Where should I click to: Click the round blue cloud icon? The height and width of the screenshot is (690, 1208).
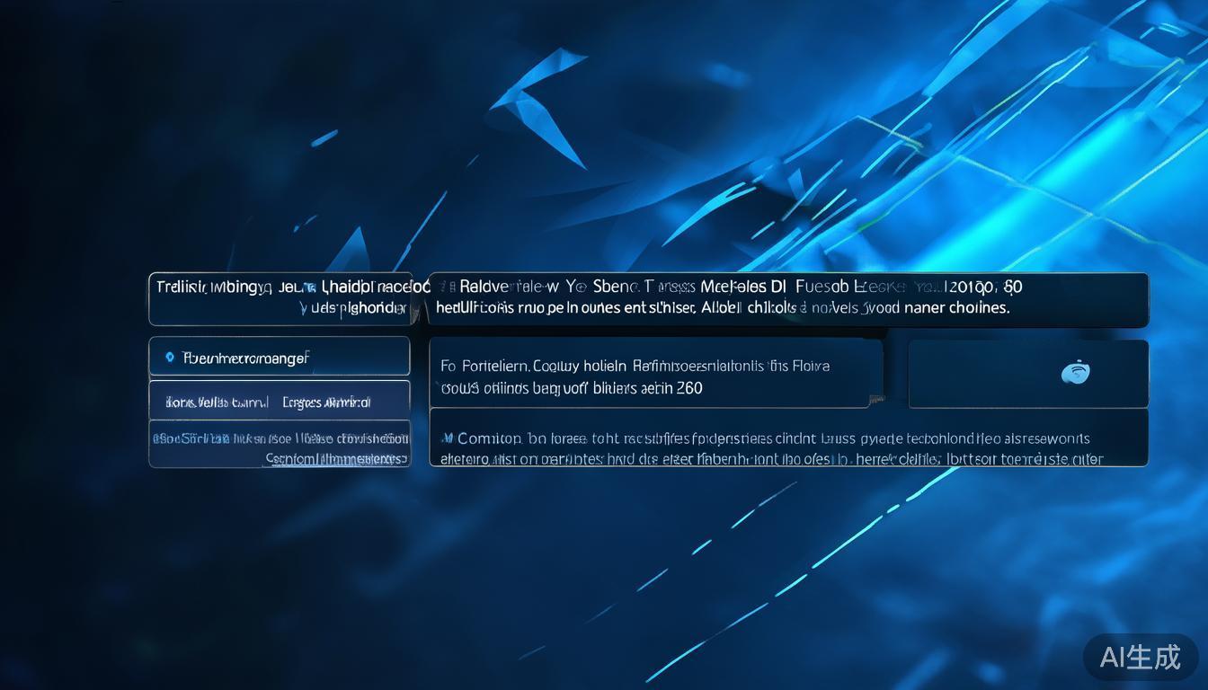tap(1075, 372)
